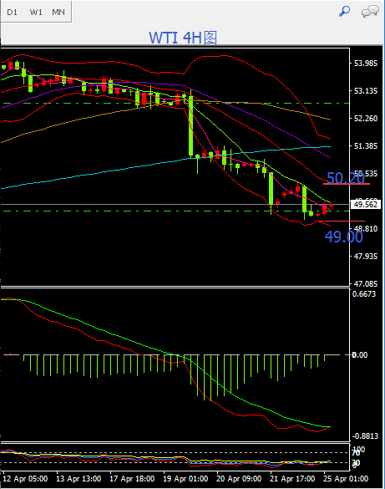Click the MACD 0.00 zero level label
This screenshot has width=385, height=489.
pyautogui.click(x=359, y=355)
